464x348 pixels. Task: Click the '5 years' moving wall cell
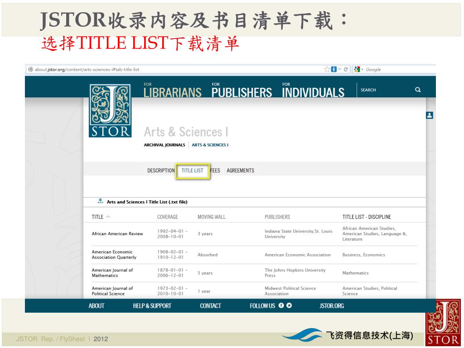pos(205,273)
